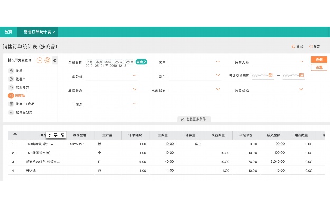
Task: Click the 59*59*31 specification cell
Action: [x=77, y=144]
